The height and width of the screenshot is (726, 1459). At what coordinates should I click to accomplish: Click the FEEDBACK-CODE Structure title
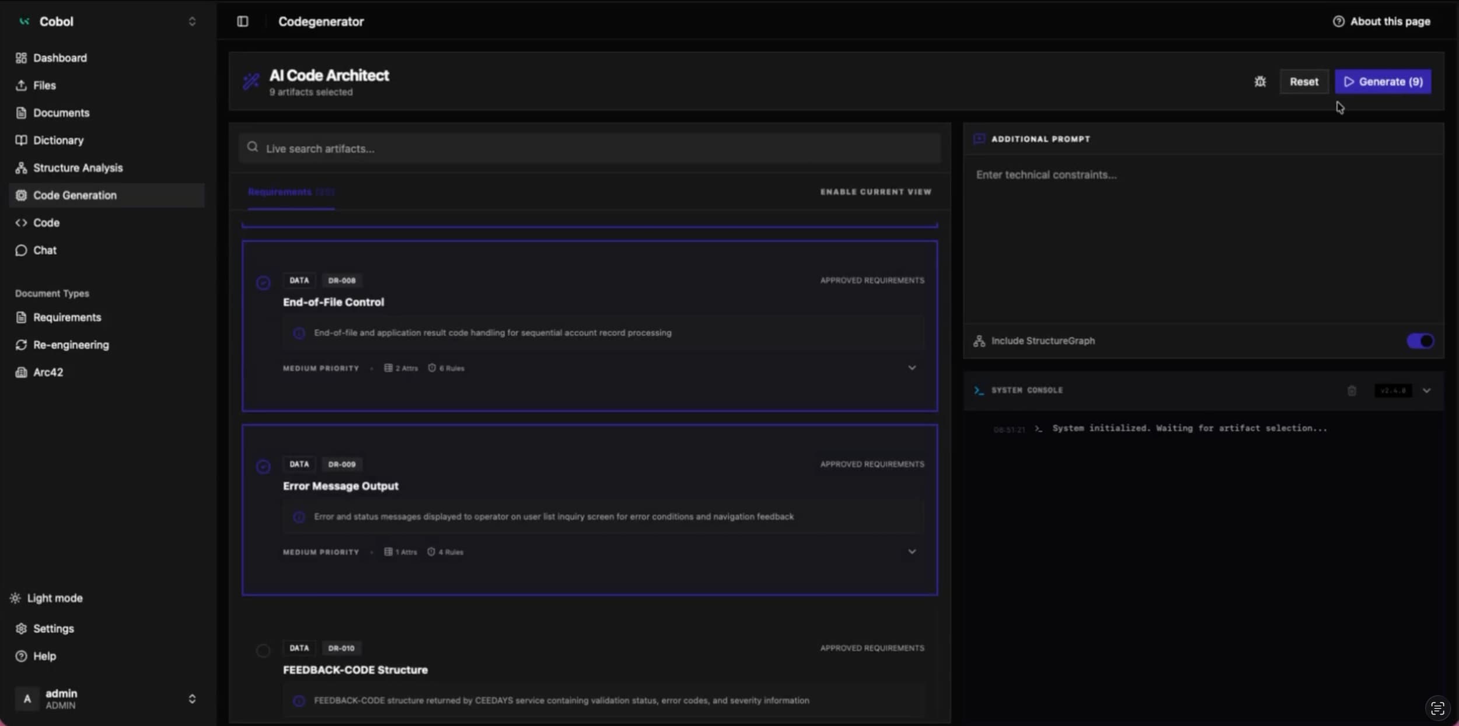point(355,670)
